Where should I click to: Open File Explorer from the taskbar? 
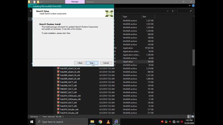click(x=92, y=122)
